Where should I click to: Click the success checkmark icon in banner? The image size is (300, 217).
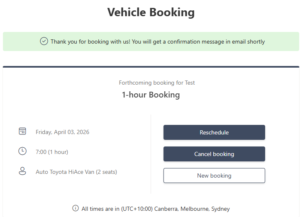click(x=44, y=41)
